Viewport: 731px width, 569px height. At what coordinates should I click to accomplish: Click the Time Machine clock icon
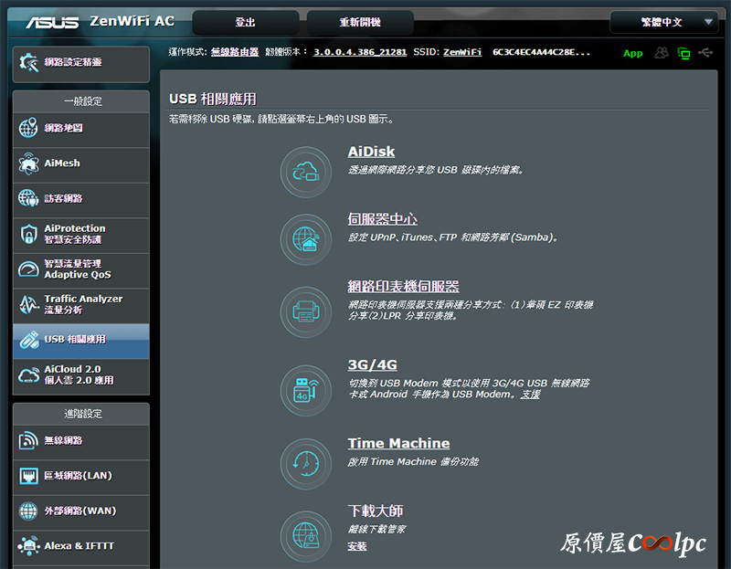coord(306,464)
